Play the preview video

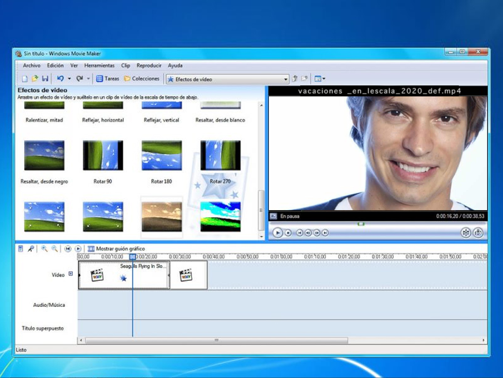point(278,233)
